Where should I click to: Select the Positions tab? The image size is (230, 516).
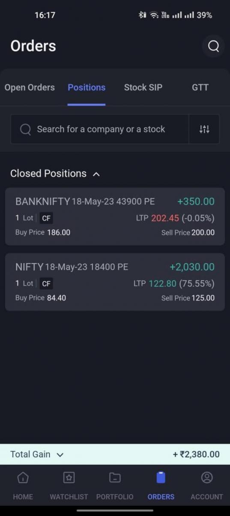(87, 87)
